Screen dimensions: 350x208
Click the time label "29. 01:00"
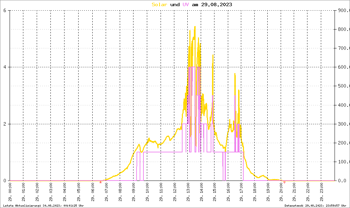pos(23,192)
